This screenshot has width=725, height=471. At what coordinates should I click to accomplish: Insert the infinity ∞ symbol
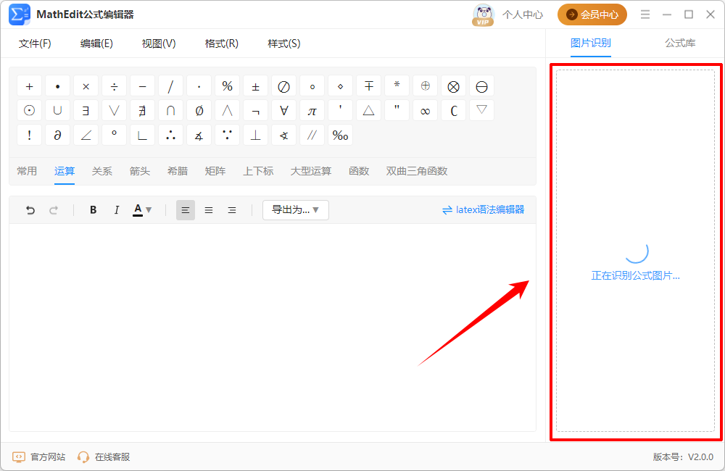coord(425,110)
